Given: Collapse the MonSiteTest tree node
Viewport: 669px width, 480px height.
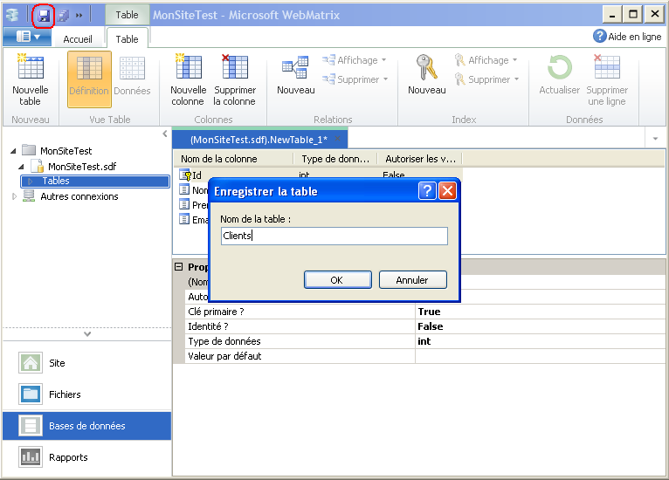Looking at the screenshot, I should click(14, 151).
